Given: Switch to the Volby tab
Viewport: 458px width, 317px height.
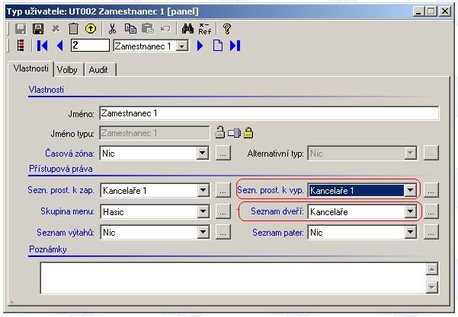Looking at the screenshot, I should [x=67, y=69].
